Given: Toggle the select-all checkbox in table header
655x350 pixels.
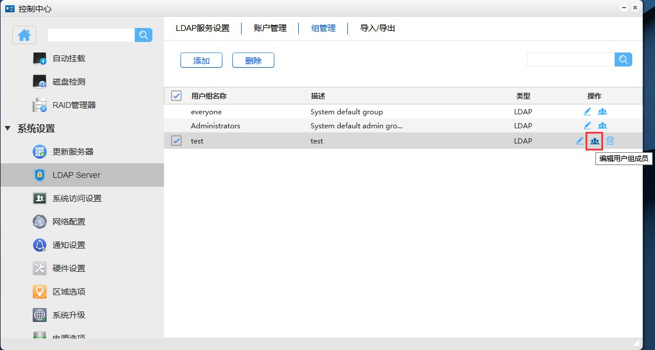Looking at the screenshot, I should point(176,96).
